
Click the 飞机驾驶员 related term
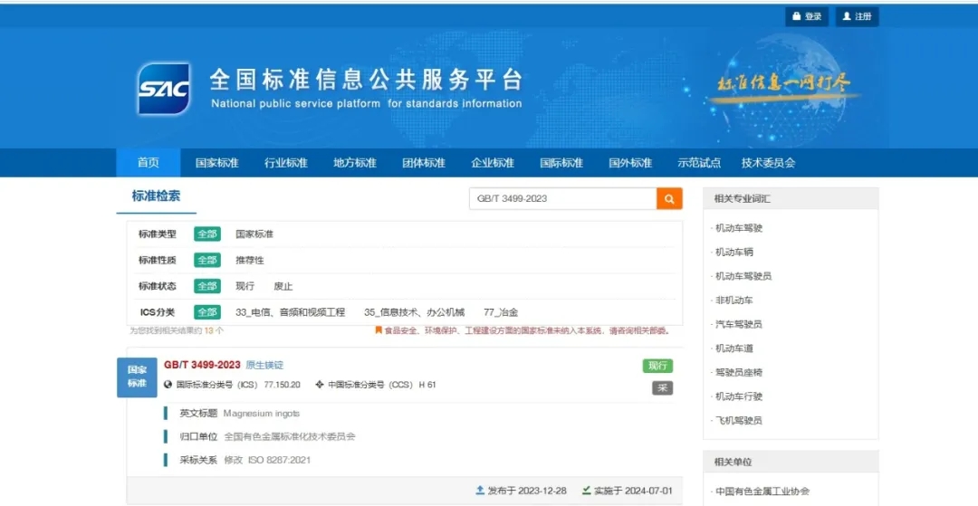739,421
